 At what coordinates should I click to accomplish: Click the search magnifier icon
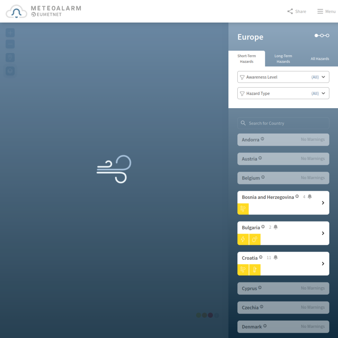(x=243, y=123)
